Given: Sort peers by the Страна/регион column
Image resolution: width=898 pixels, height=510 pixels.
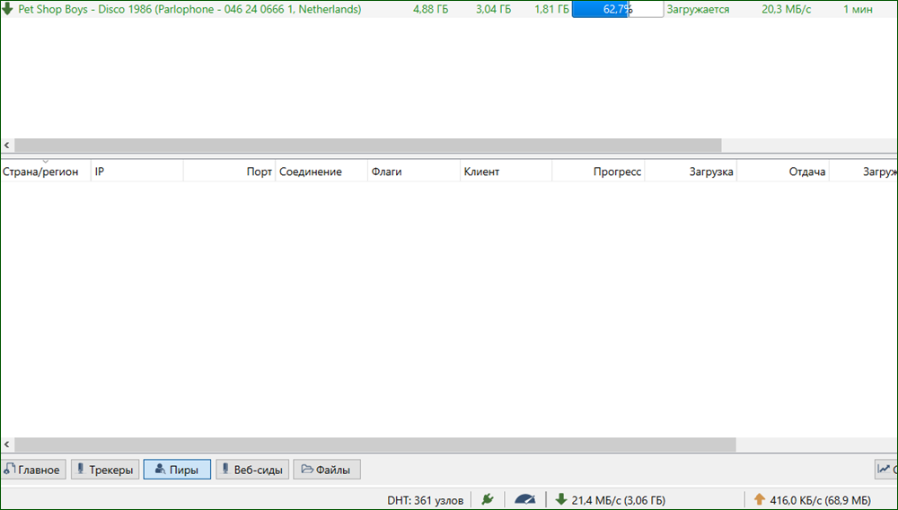Looking at the screenshot, I should click(45, 171).
